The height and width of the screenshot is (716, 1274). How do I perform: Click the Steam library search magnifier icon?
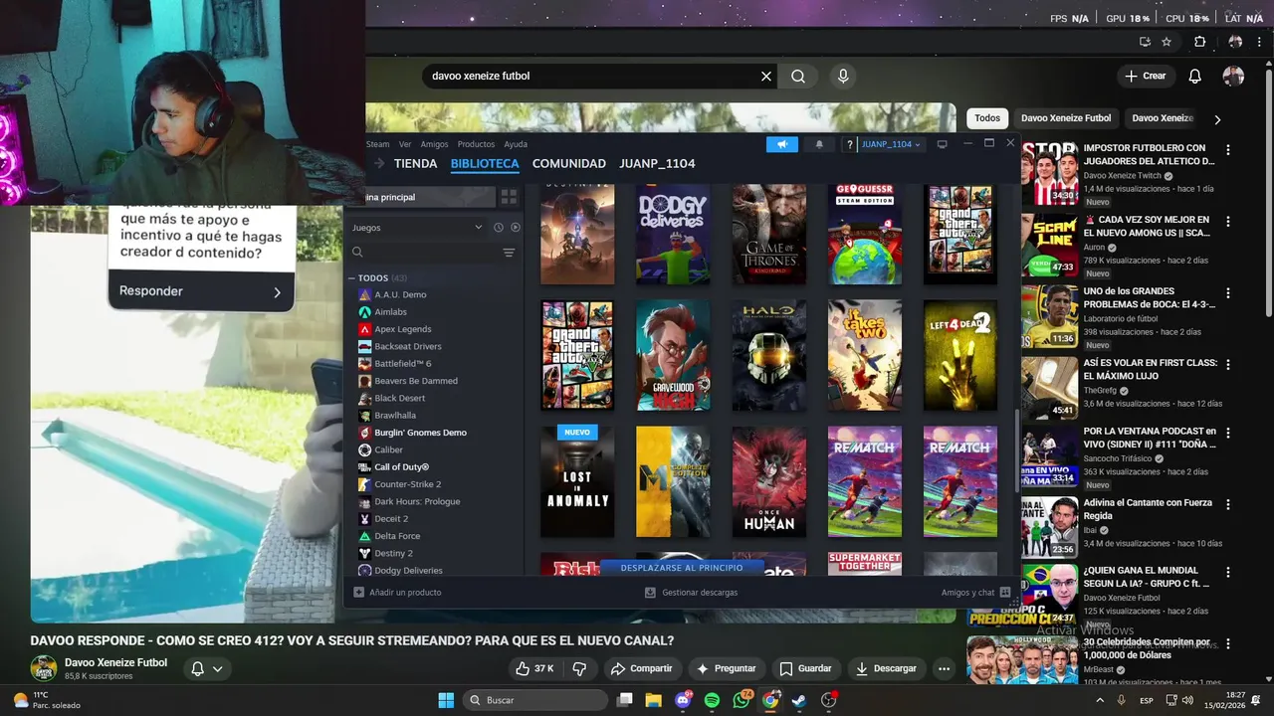(x=357, y=253)
